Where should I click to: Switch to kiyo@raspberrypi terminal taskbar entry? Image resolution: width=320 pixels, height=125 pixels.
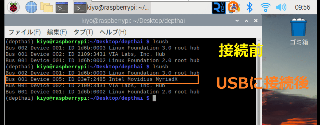click(x=112, y=8)
